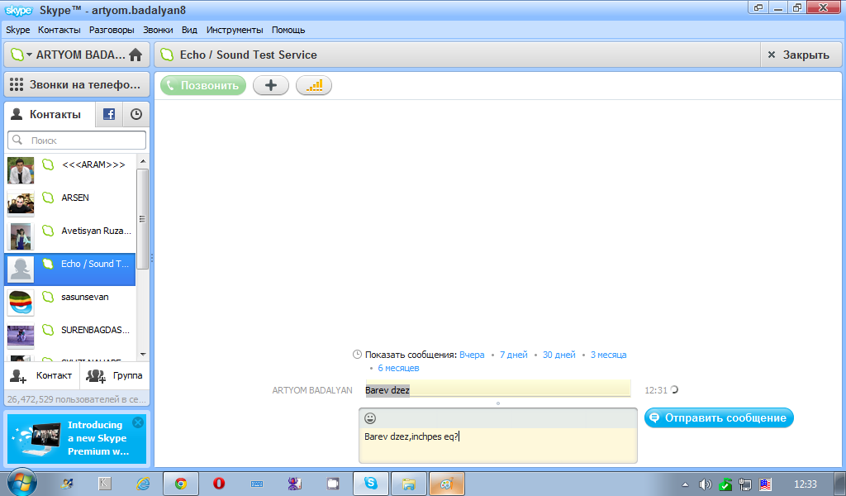Click the green Позвонить call button
Image resolution: width=846 pixels, height=496 pixels.
click(203, 85)
